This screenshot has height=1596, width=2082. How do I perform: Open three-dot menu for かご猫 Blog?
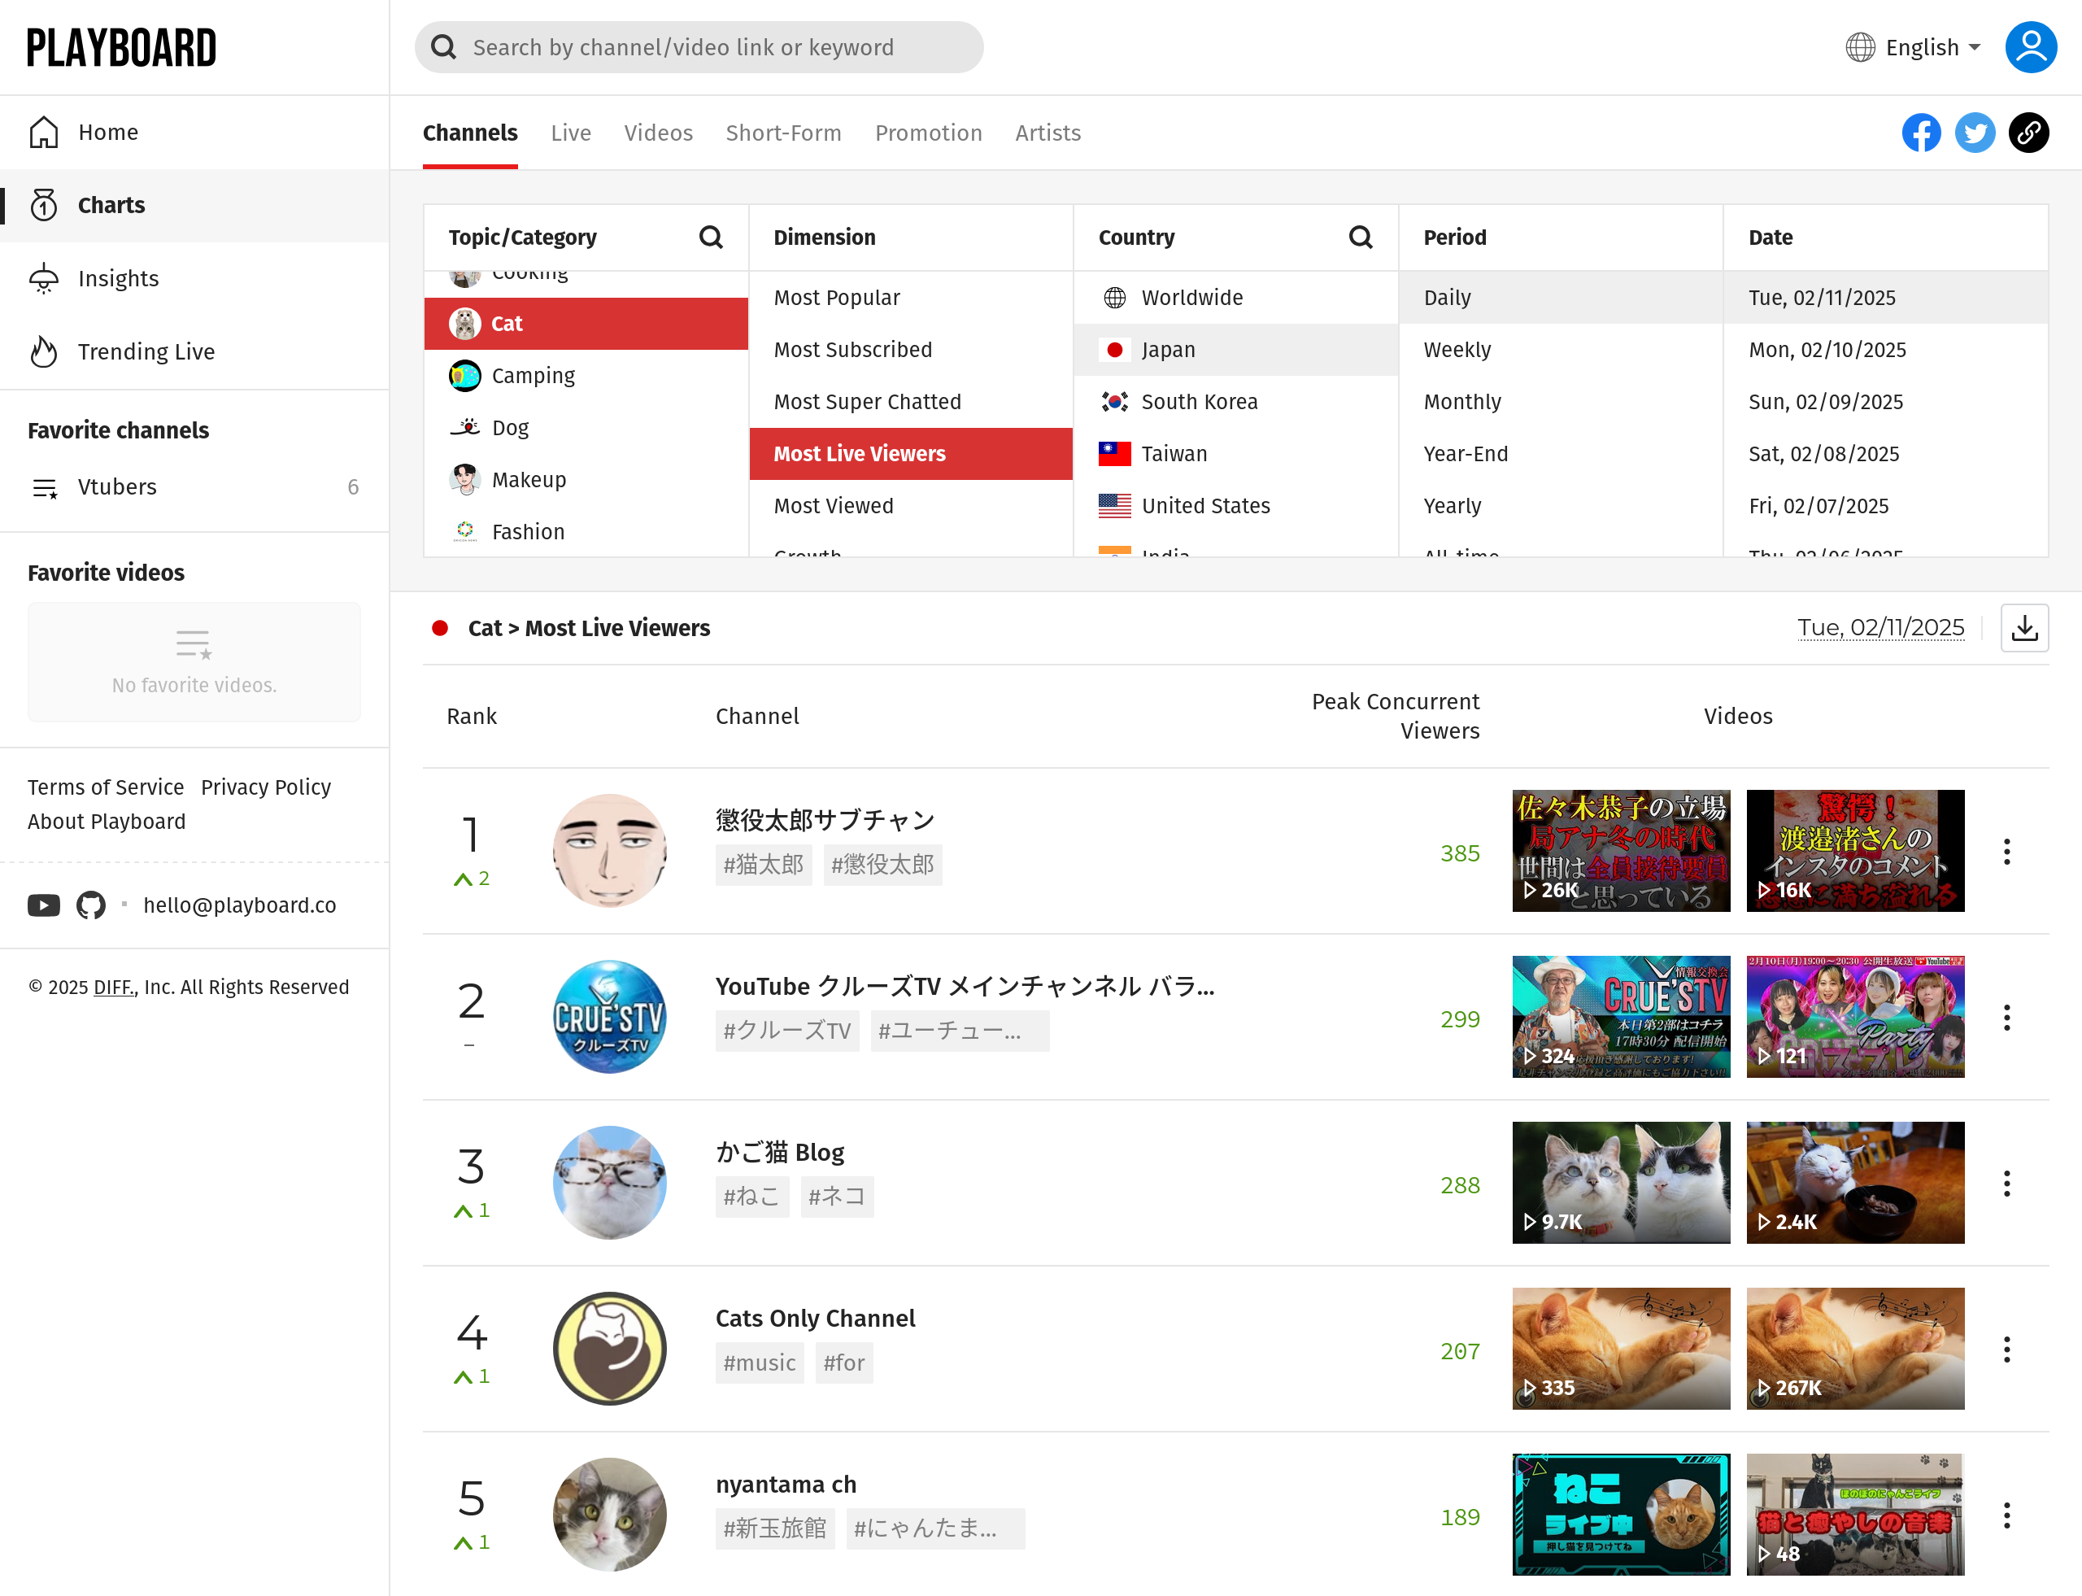click(2006, 1184)
